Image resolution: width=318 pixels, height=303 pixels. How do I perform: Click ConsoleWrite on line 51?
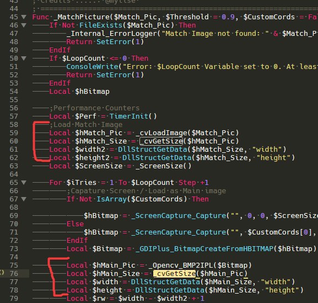tap(92, 67)
